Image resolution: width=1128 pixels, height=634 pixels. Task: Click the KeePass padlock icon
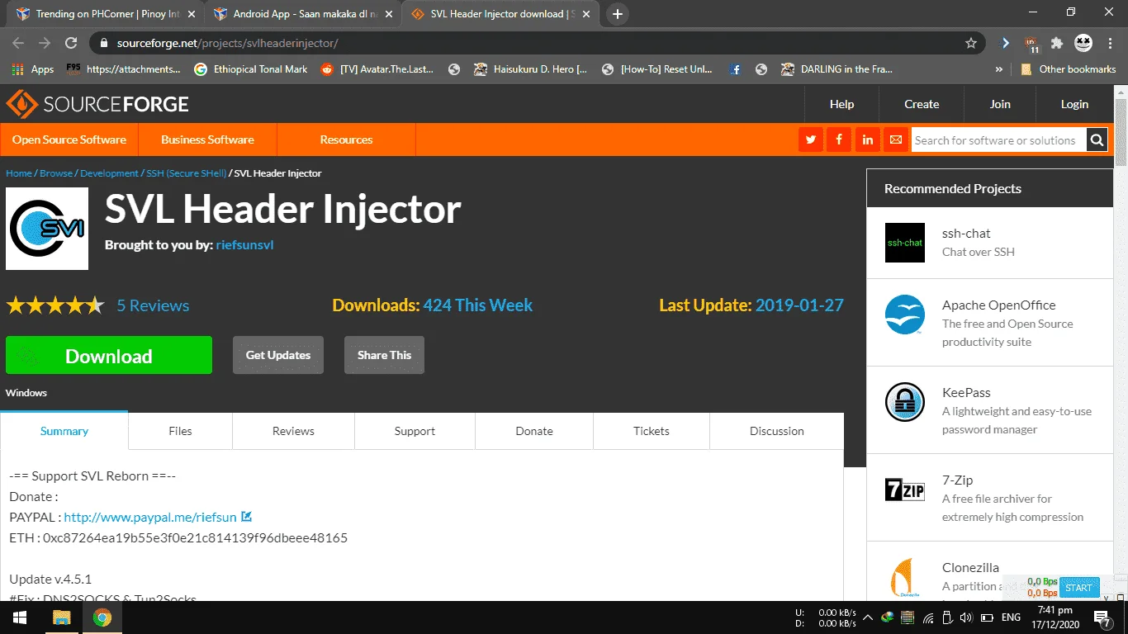click(905, 402)
